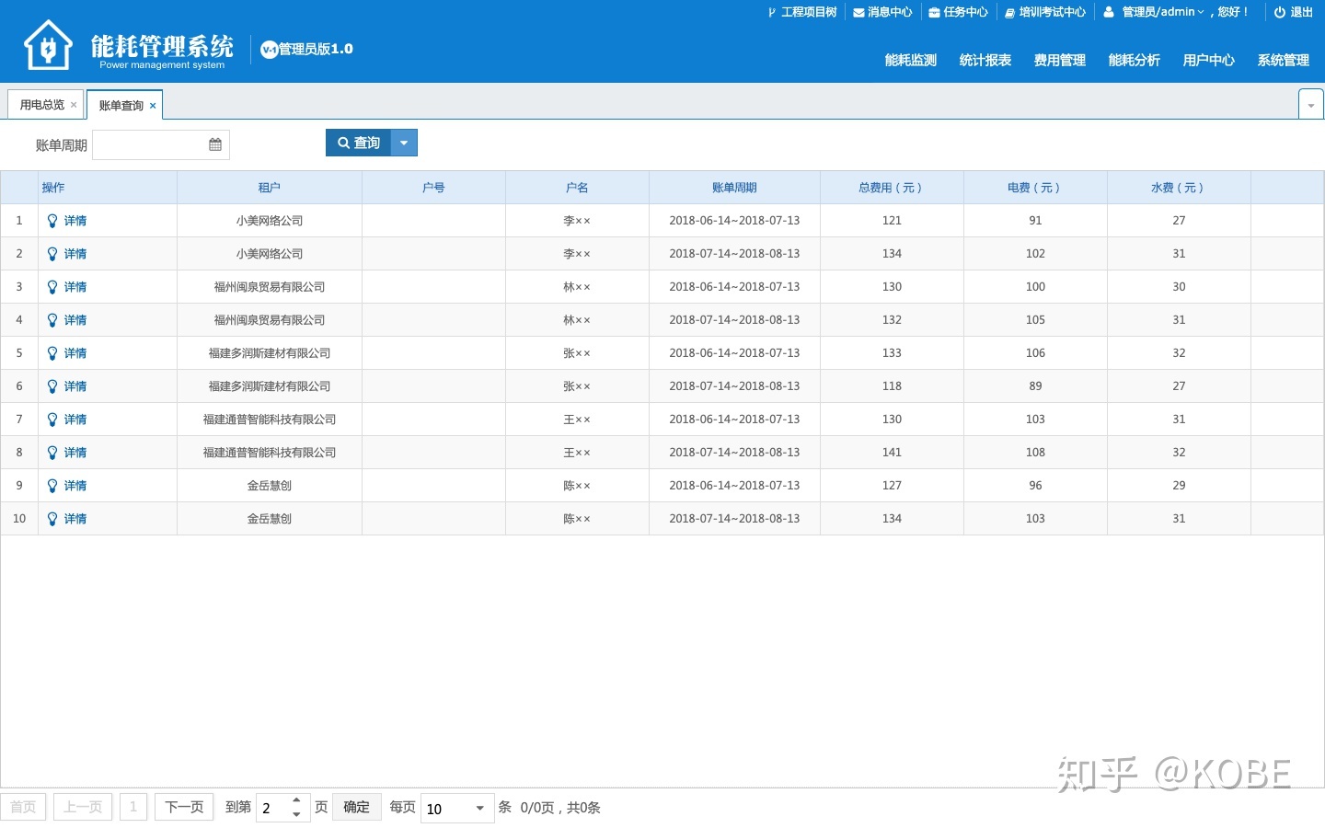Click the 操作 column header
1325x828 pixels.
(108, 188)
